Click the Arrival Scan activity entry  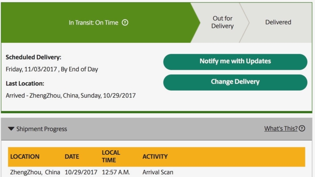[x=157, y=172]
